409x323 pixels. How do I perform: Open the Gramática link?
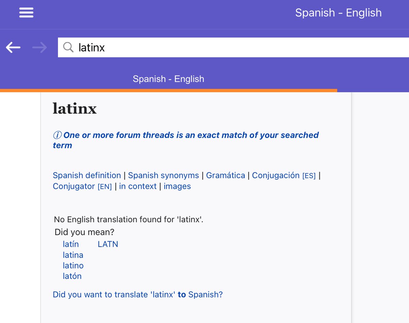click(x=226, y=175)
